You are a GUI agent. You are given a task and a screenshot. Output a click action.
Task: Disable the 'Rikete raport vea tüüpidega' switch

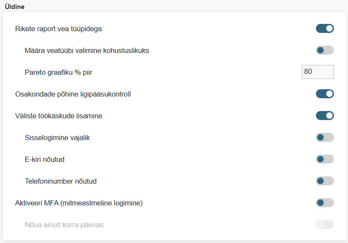coord(324,29)
